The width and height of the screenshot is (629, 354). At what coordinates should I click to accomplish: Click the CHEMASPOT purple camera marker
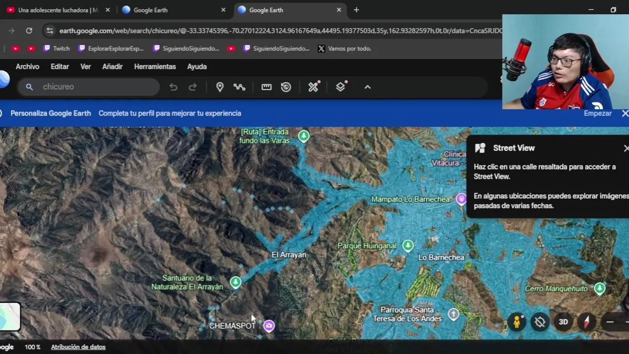(269, 325)
